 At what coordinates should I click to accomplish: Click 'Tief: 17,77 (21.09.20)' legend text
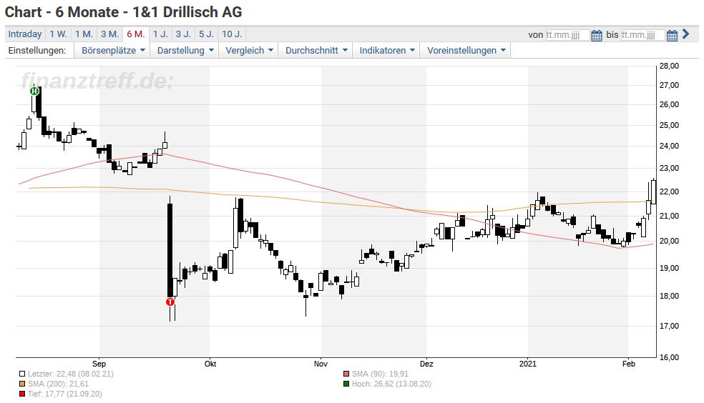click(x=64, y=394)
